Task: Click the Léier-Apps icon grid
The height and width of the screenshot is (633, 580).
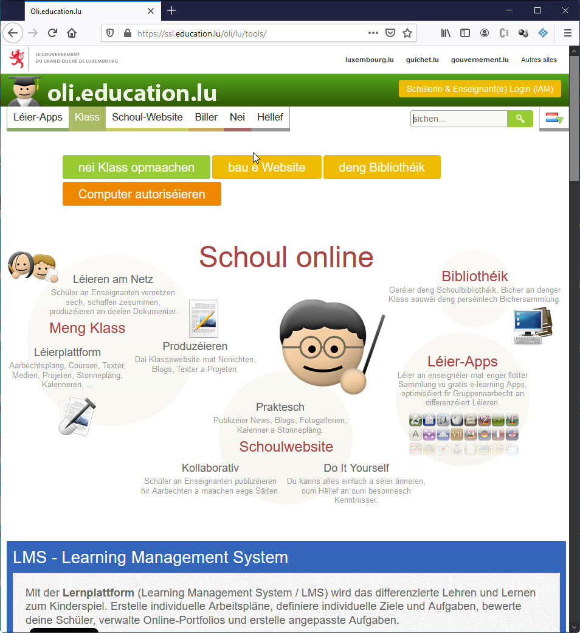Action: point(464,435)
